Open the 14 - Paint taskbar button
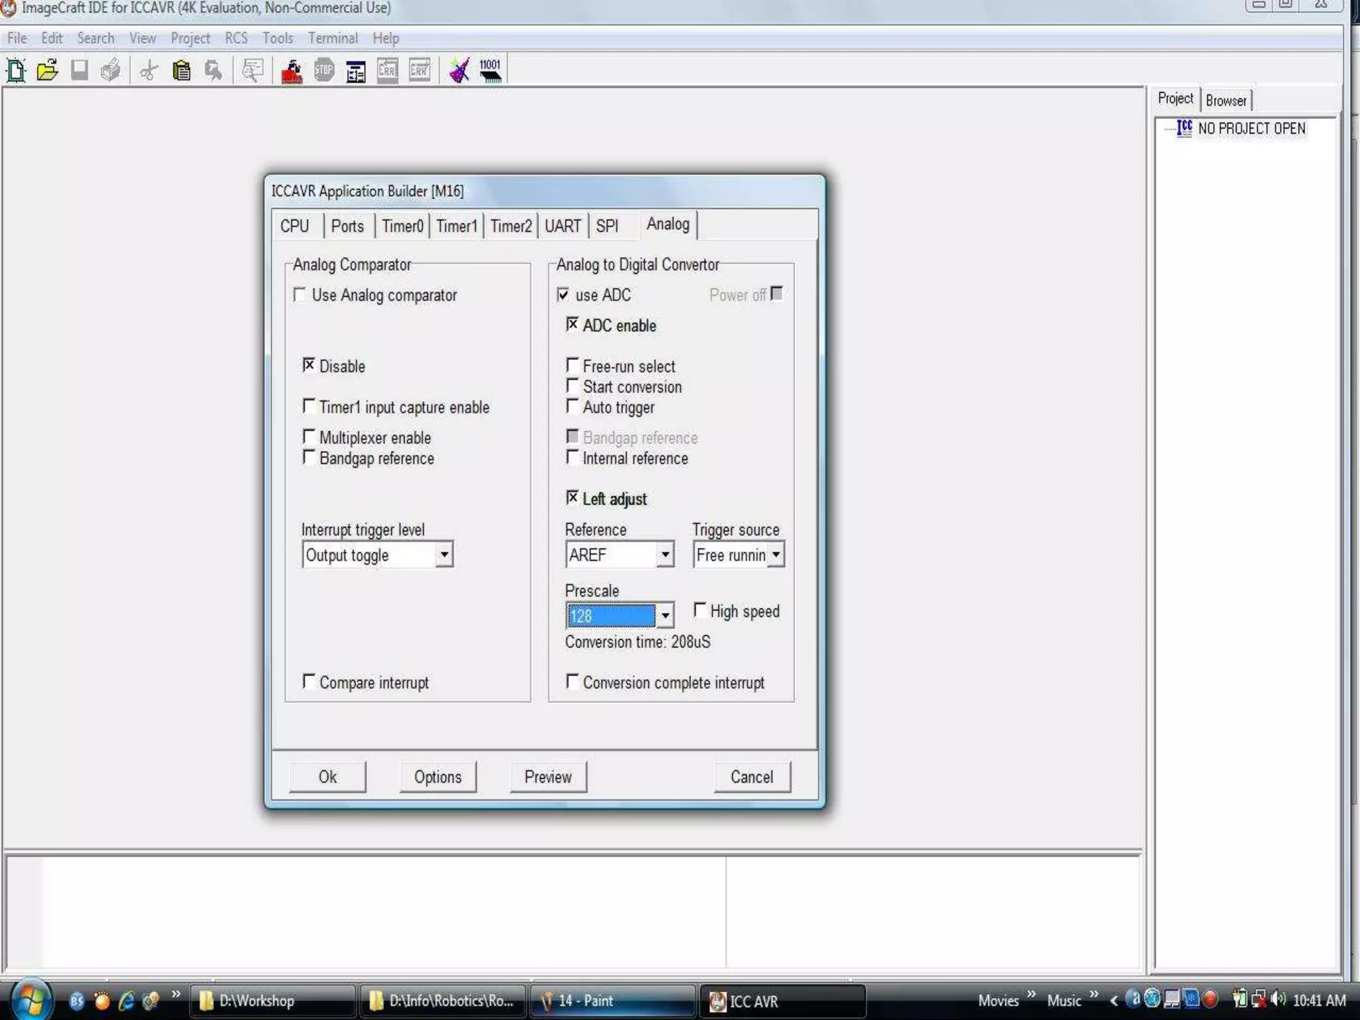 pos(613,1001)
